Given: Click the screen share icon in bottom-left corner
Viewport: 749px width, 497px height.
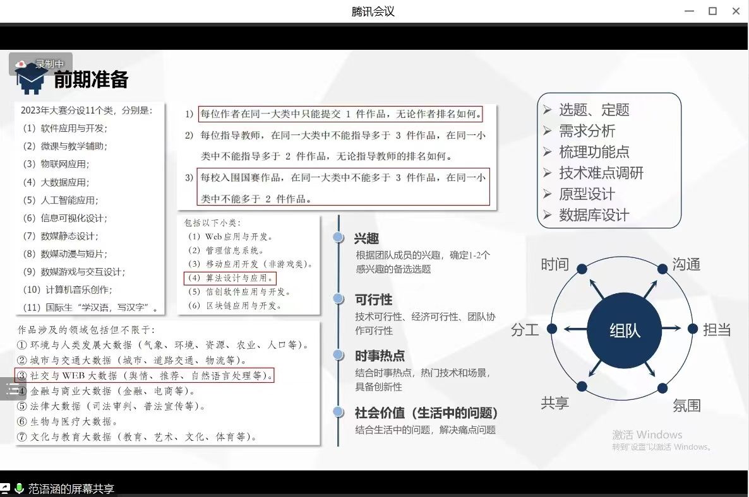Looking at the screenshot, I should pyautogui.click(x=5, y=488).
